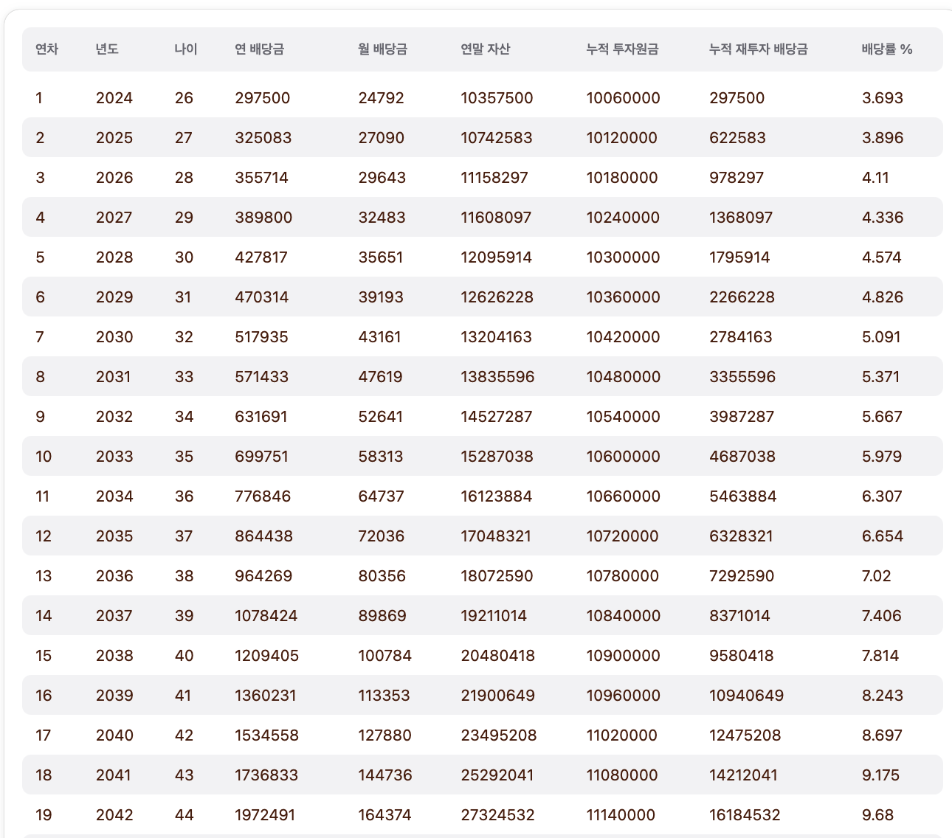Select year cell 2036
The image size is (952, 838).
(114, 576)
